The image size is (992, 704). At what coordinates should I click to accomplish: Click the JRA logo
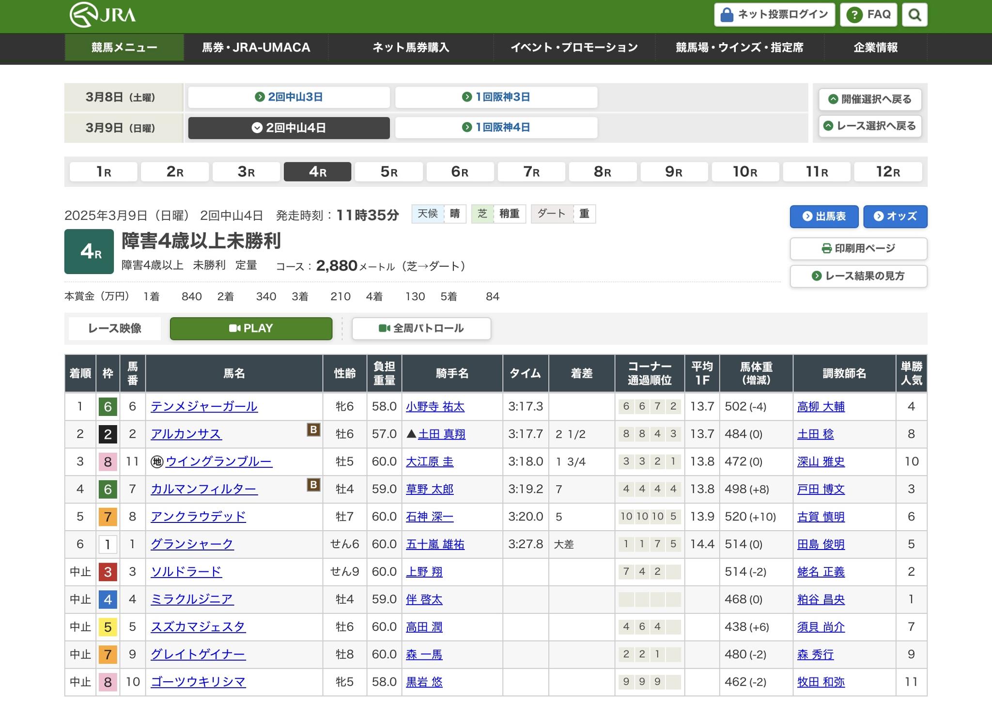tap(103, 15)
